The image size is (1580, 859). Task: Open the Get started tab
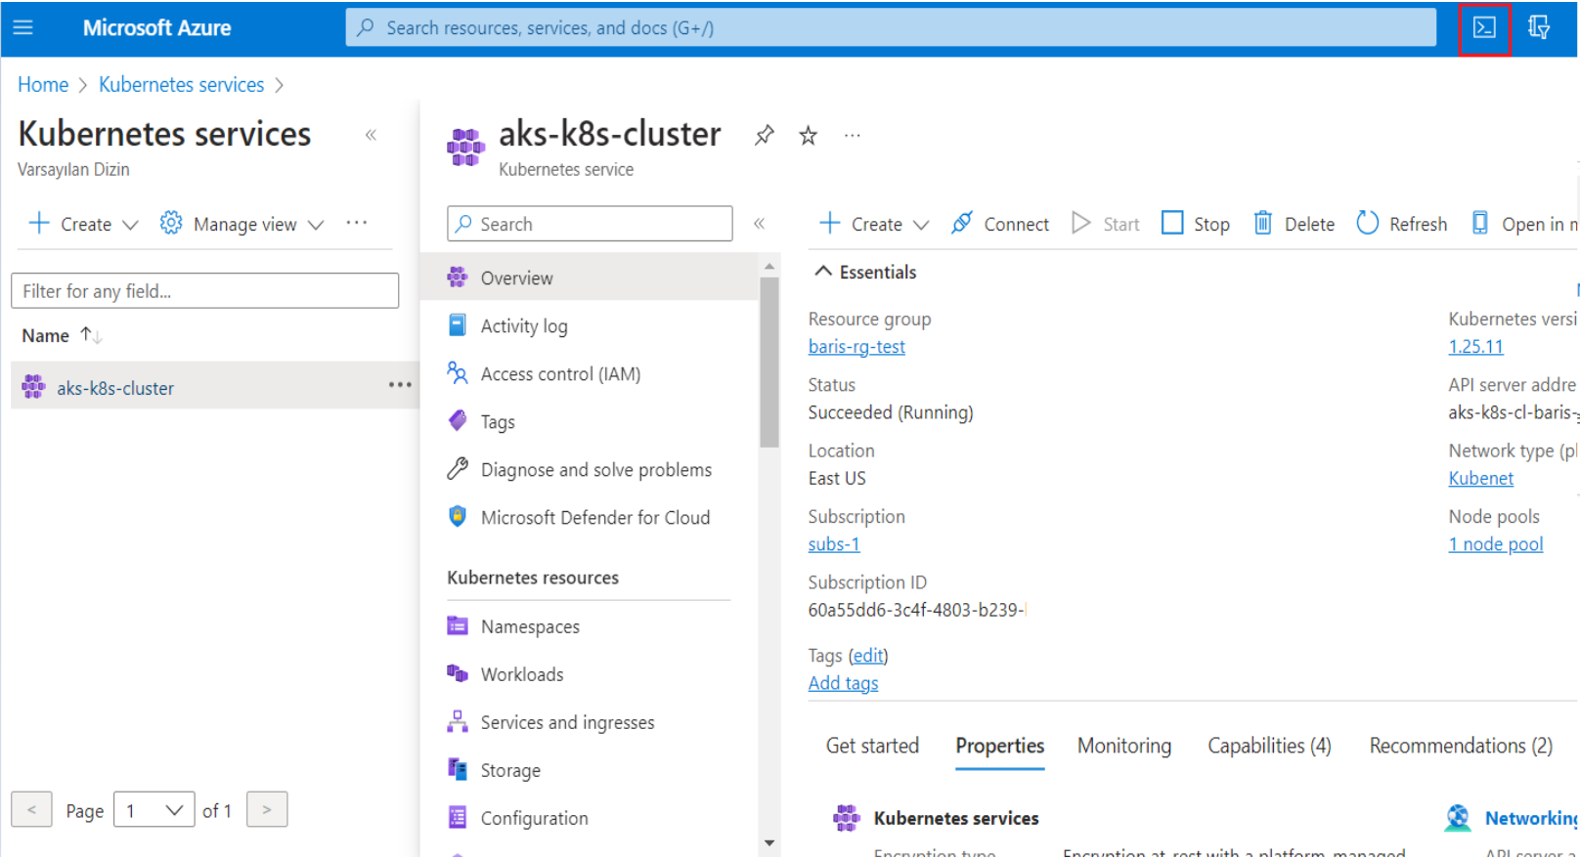pos(872,746)
